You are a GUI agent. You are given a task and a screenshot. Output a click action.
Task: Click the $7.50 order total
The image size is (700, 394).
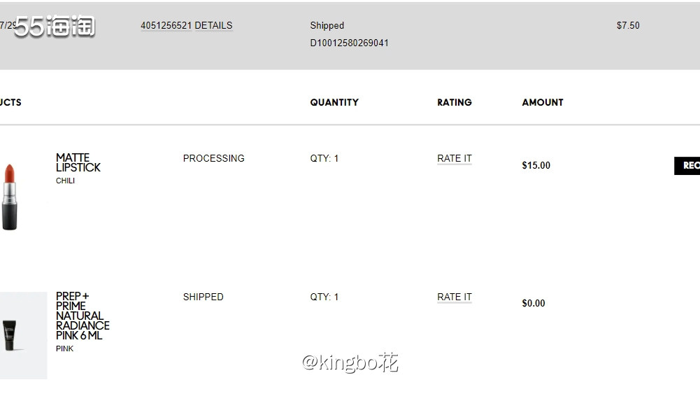pyautogui.click(x=628, y=25)
